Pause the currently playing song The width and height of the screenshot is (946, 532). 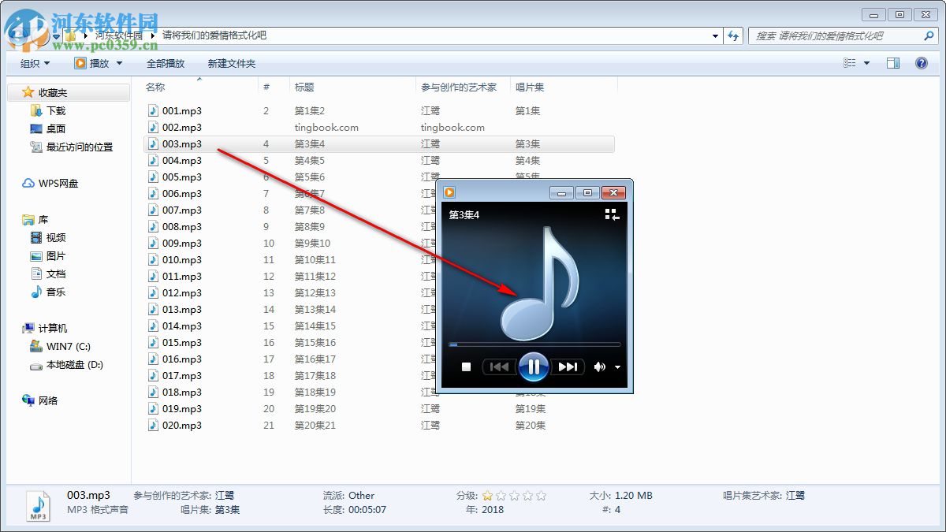tap(534, 366)
